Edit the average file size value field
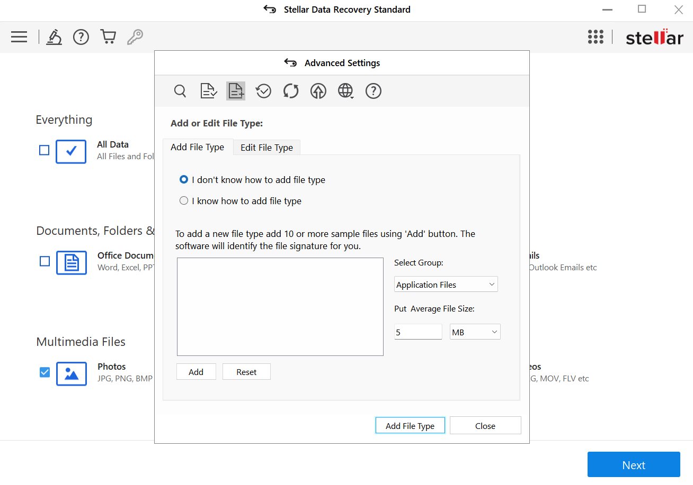Viewport: 693px width, 485px height. (418, 332)
